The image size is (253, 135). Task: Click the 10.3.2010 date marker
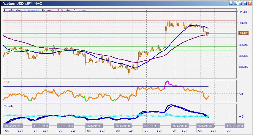tap(235, 126)
